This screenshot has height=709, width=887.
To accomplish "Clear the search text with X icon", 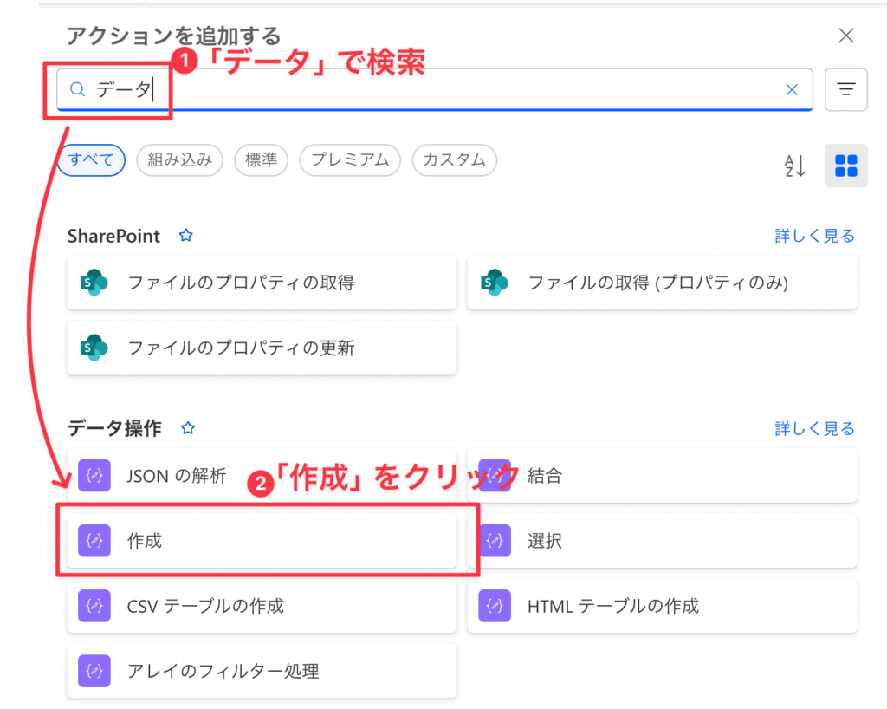I will pyautogui.click(x=791, y=89).
